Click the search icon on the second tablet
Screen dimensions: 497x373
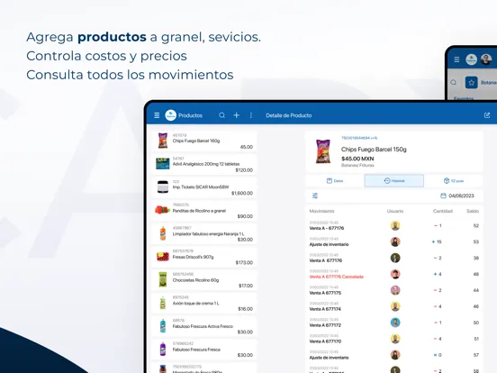pos(454,83)
